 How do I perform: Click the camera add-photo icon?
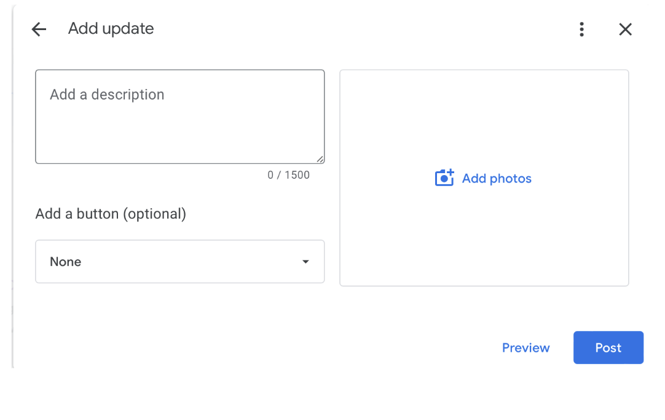(444, 178)
